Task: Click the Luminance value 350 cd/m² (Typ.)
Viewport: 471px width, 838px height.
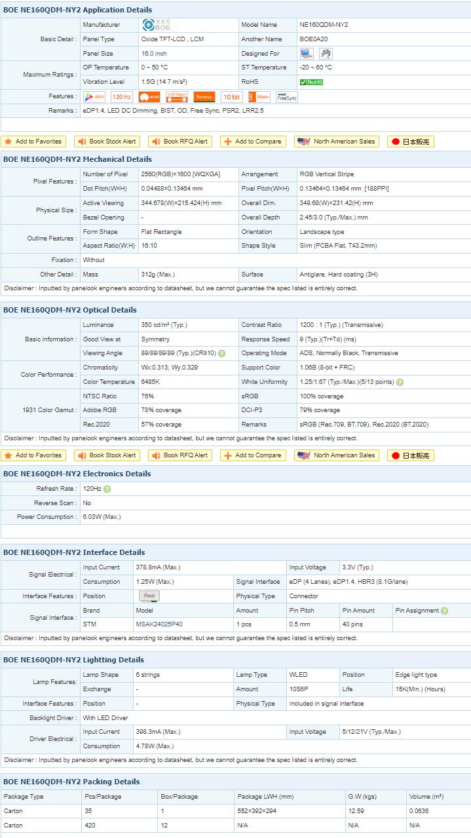Action: [164, 325]
